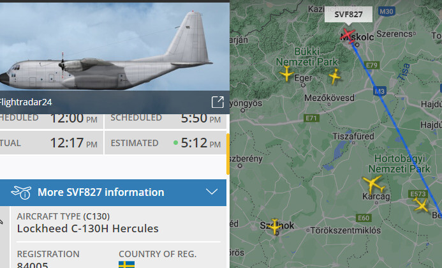Select the yellow plane over Szolnok

point(275,227)
